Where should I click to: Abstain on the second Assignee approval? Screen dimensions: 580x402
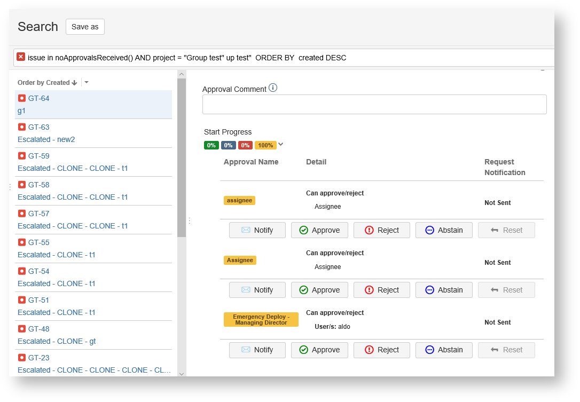pos(444,290)
